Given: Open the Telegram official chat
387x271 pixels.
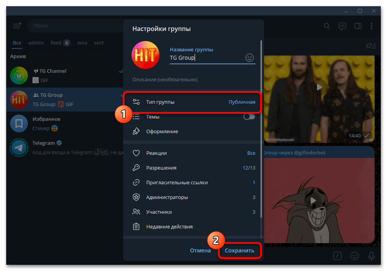Looking at the screenshot, I should point(65,148).
